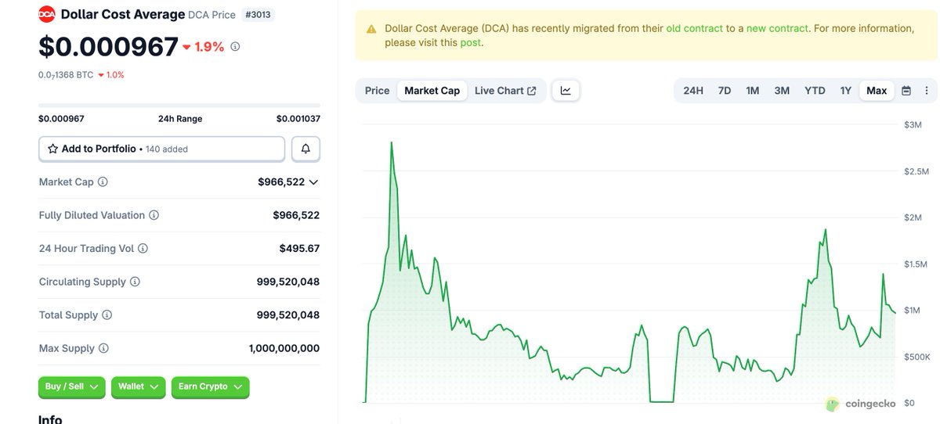
Task: Click the price change info icon
Action: tap(235, 47)
